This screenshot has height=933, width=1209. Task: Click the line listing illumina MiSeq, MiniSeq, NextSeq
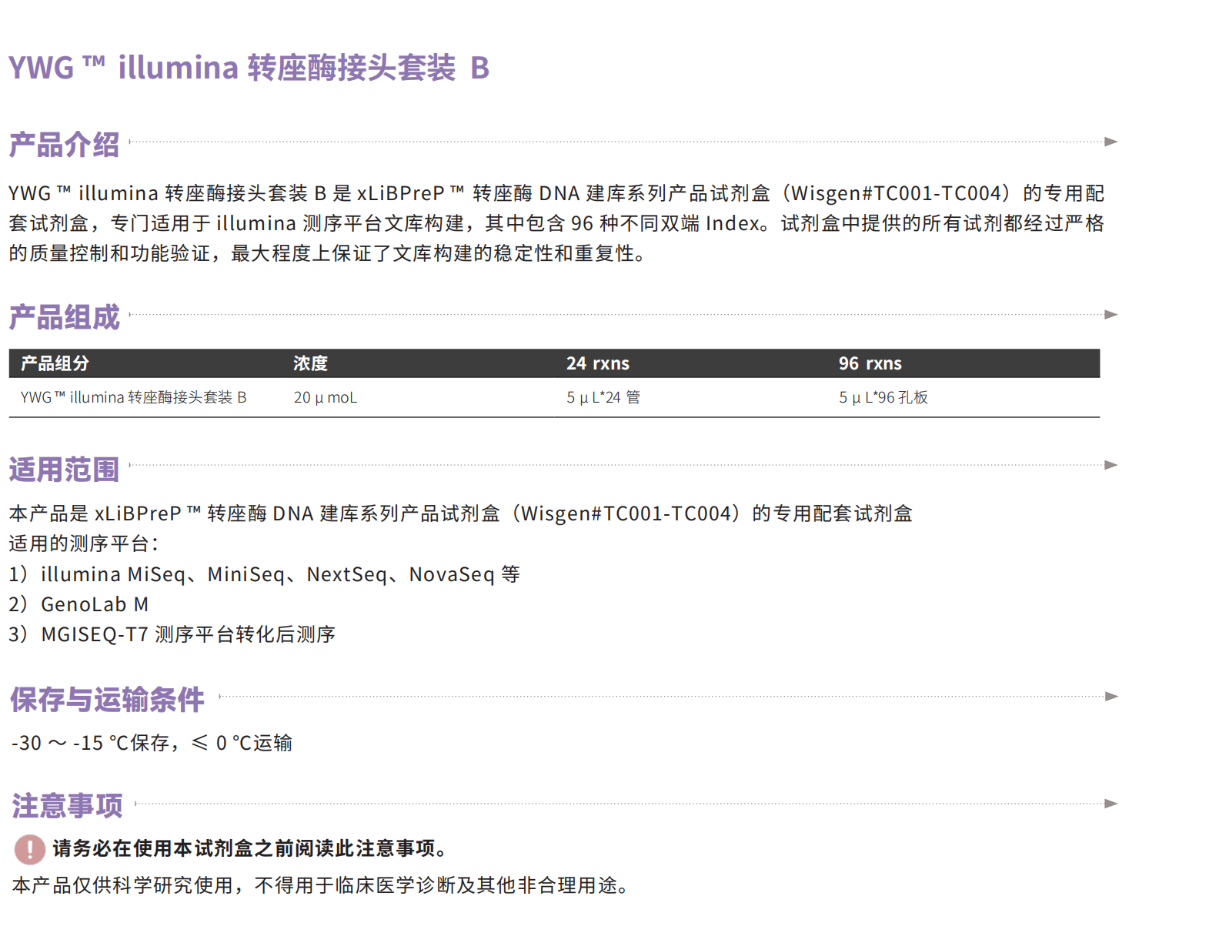coord(265,574)
